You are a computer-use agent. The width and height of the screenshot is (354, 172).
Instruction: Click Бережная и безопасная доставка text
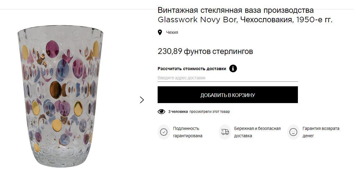point(257,132)
